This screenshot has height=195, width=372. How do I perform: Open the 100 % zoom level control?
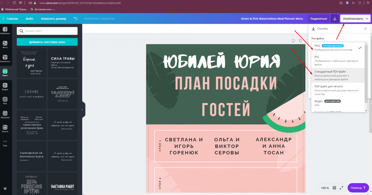coord(325,188)
